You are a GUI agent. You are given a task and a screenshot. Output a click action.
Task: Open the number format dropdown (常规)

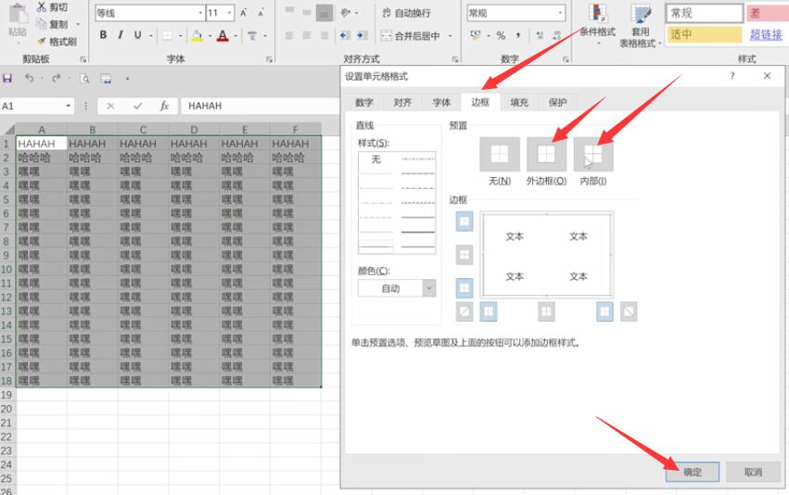coord(560,13)
